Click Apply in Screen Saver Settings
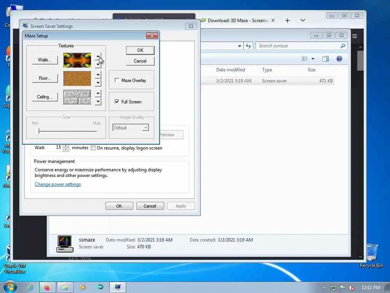Screen dimensions: 390x293 181,206
